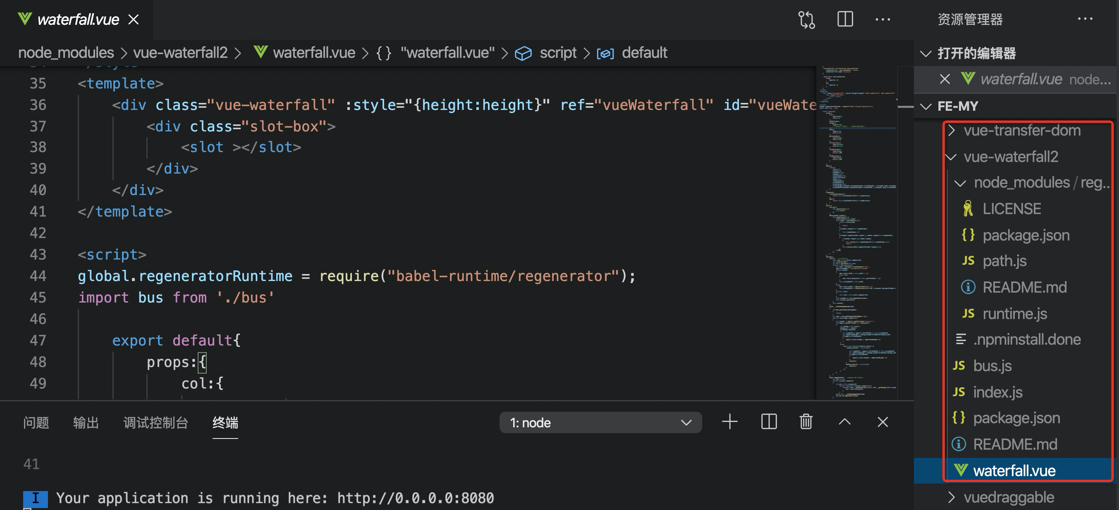The height and width of the screenshot is (510, 1119).
Task: Kill the terminal with trash icon
Action: tap(806, 422)
